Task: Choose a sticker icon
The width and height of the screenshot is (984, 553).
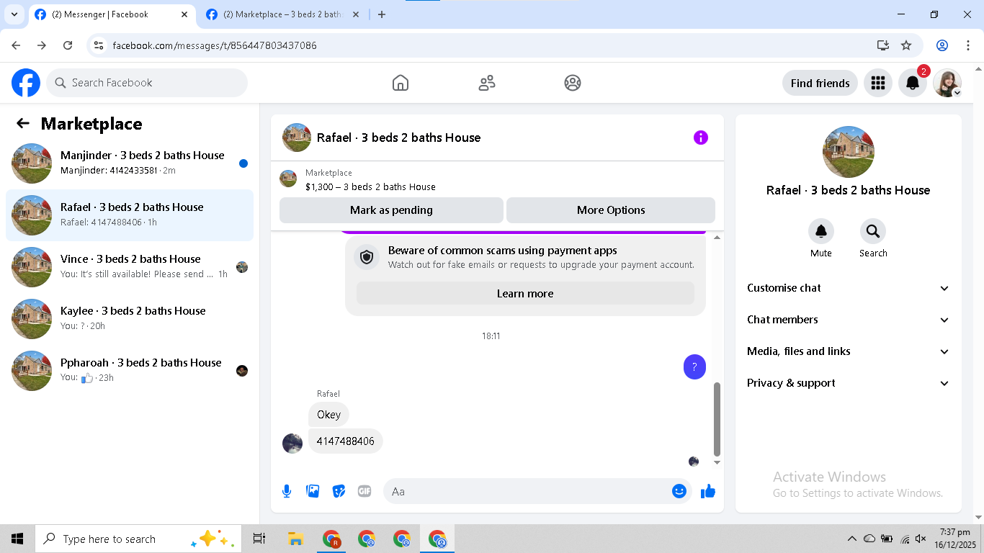Action: [339, 491]
